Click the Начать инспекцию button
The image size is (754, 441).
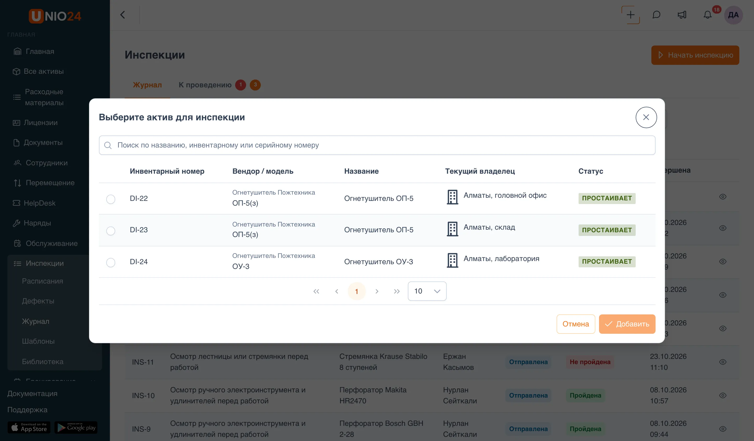tap(695, 55)
